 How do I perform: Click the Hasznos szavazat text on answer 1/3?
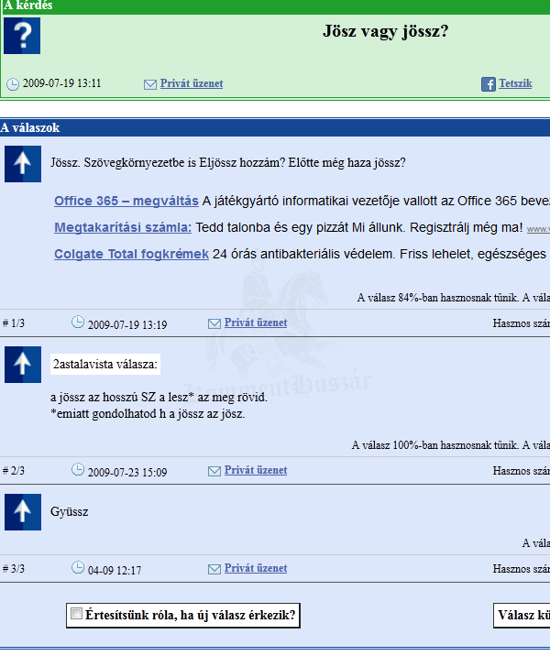[x=521, y=323]
